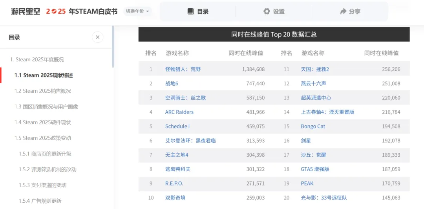Open the 空洞骑士：丝之歌 game link

pos(185,98)
